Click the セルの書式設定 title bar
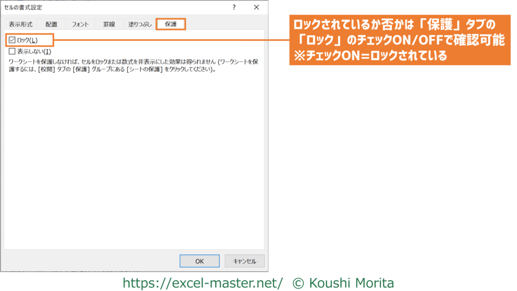517x291 pixels. 103,7
